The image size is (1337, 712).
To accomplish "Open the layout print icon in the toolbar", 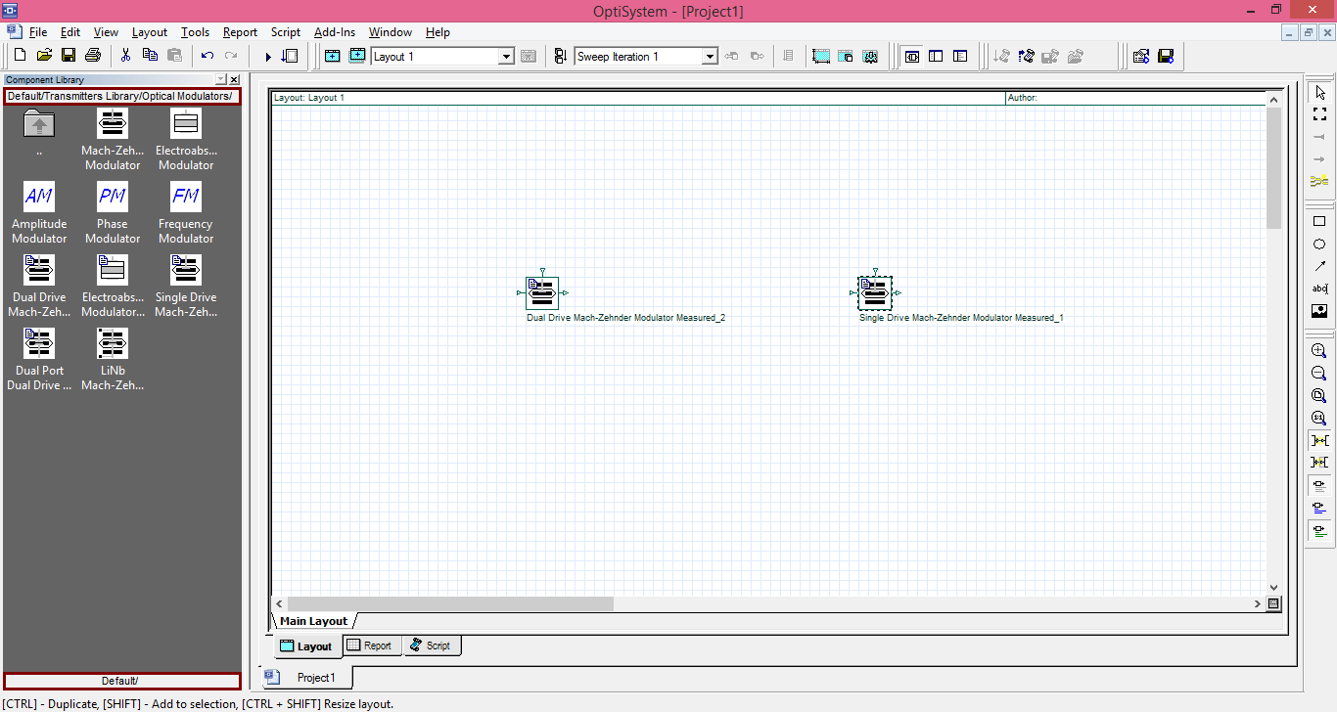I will 91,56.
